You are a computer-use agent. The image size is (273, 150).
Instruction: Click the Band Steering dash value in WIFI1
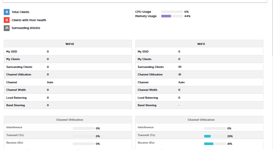pos(179,105)
